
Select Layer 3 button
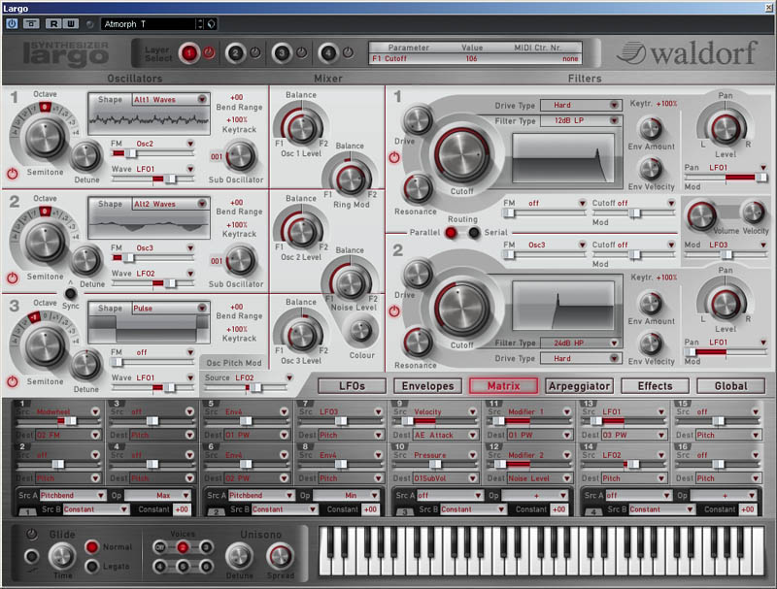click(x=282, y=52)
